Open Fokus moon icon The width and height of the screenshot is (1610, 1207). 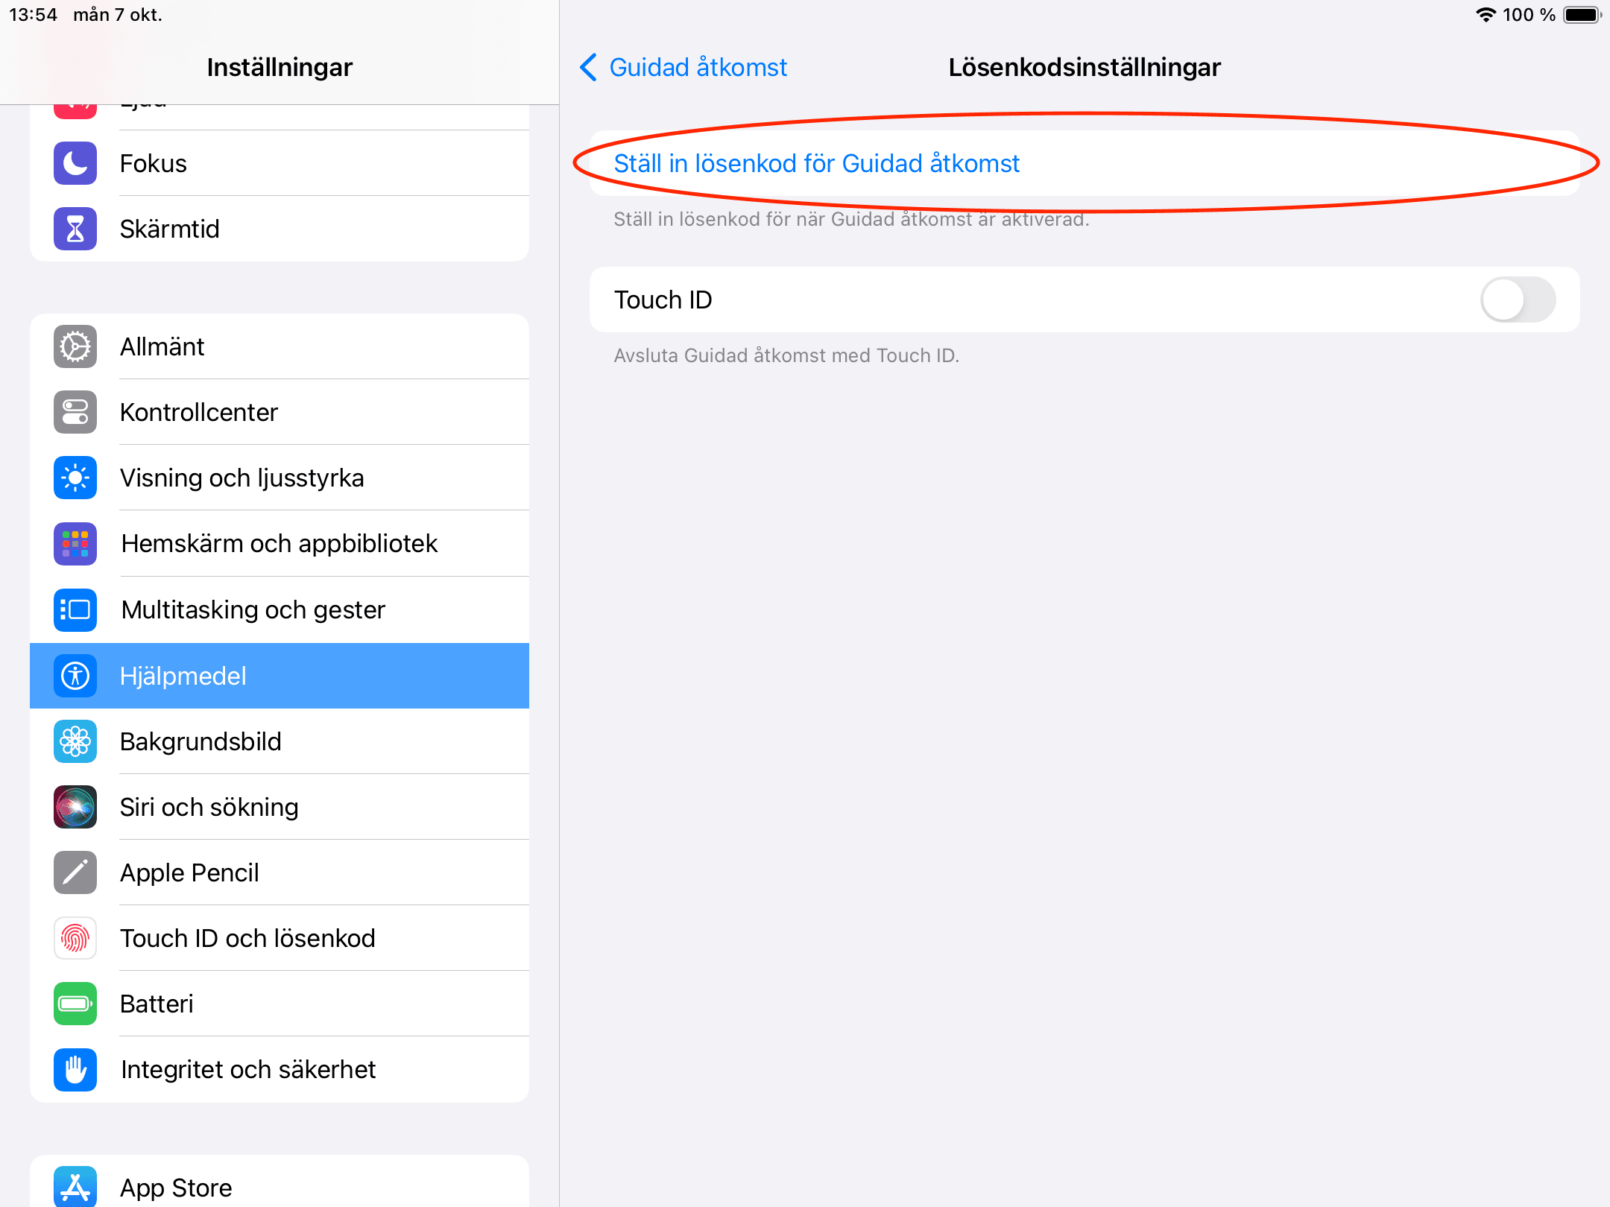pyautogui.click(x=75, y=163)
